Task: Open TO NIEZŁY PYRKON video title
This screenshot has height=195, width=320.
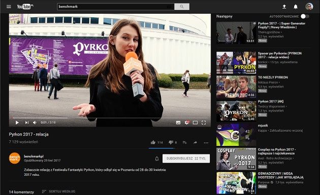Action: (273, 77)
